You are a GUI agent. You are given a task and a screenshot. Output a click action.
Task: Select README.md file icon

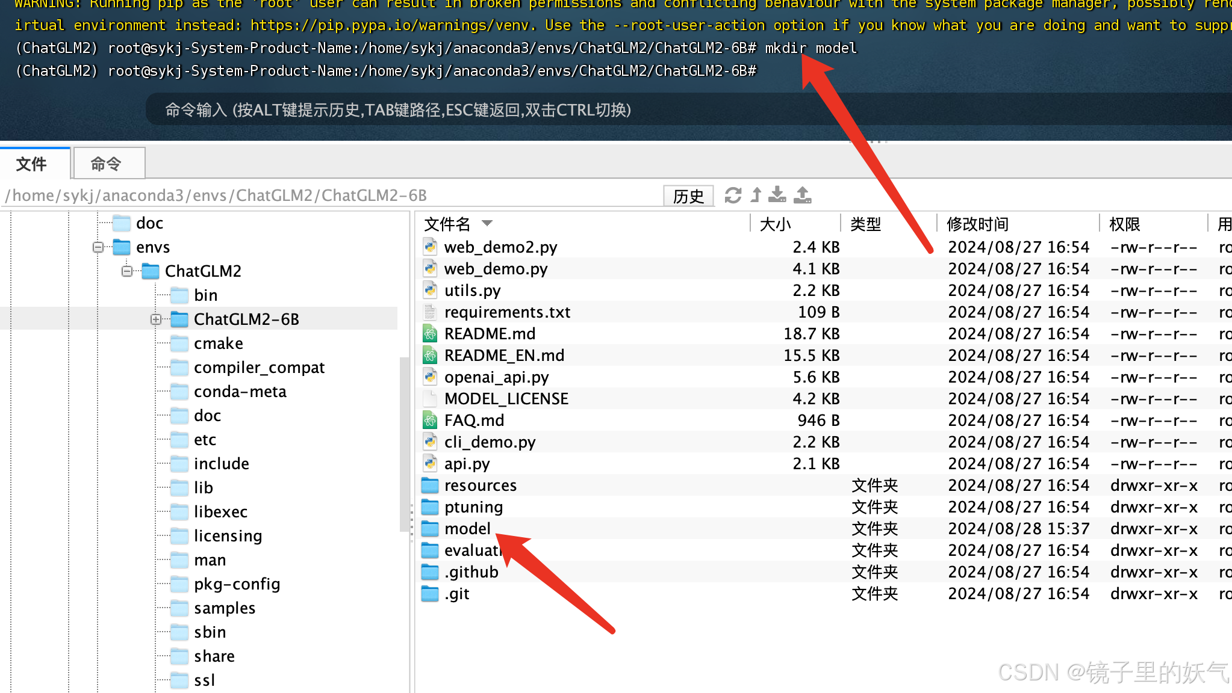pyautogui.click(x=430, y=334)
